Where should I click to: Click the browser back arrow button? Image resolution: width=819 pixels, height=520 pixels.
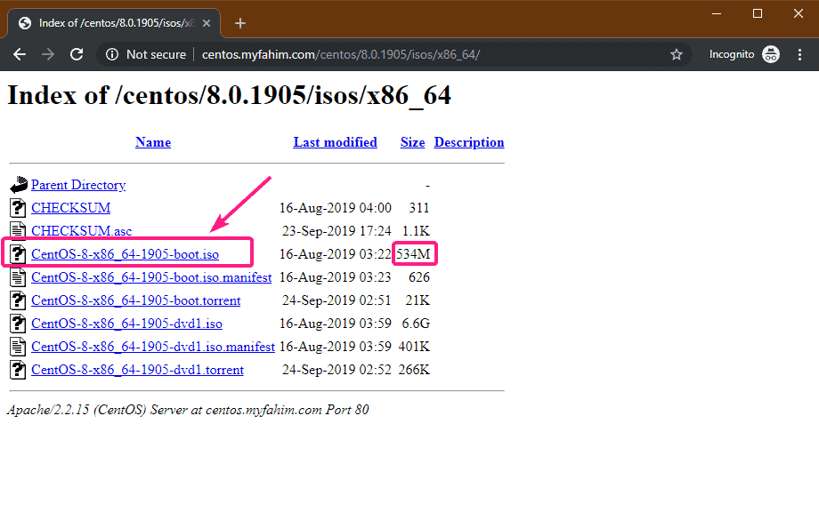20,54
